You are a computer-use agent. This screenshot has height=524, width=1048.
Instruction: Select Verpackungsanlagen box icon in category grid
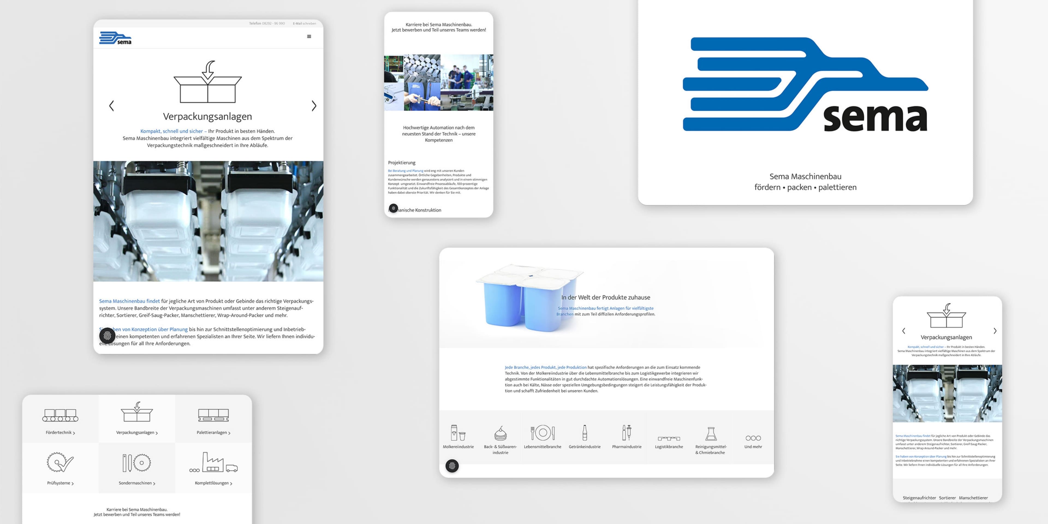point(137,411)
